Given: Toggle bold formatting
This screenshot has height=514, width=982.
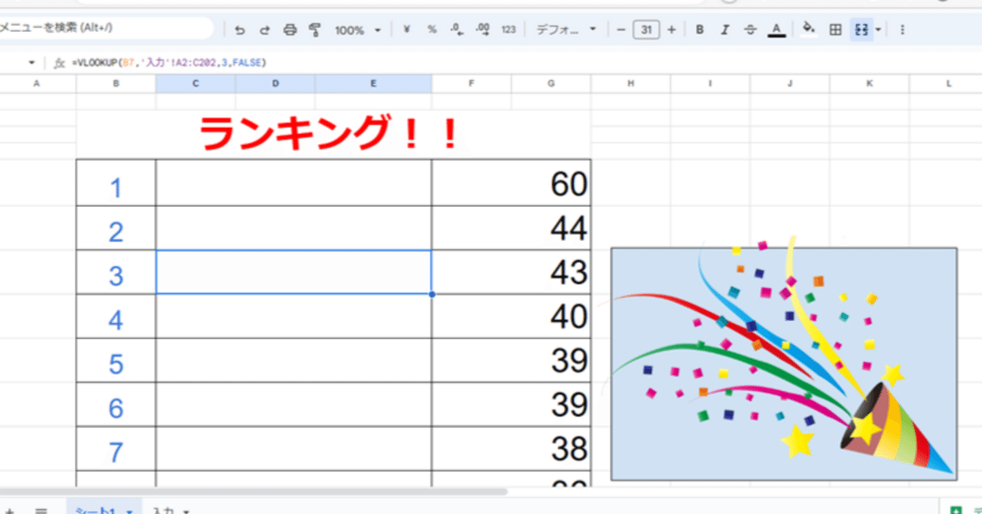Looking at the screenshot, I should 700,30.
